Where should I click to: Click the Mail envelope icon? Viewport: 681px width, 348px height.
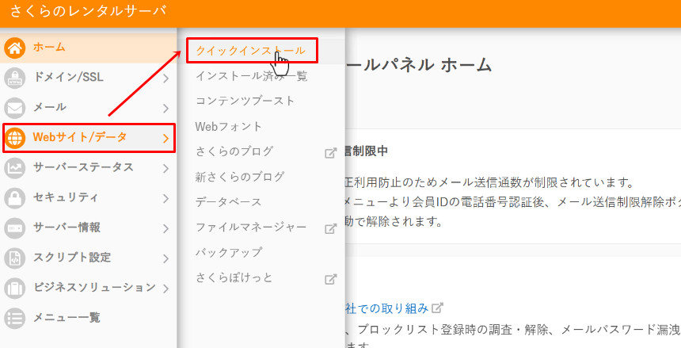15,107
